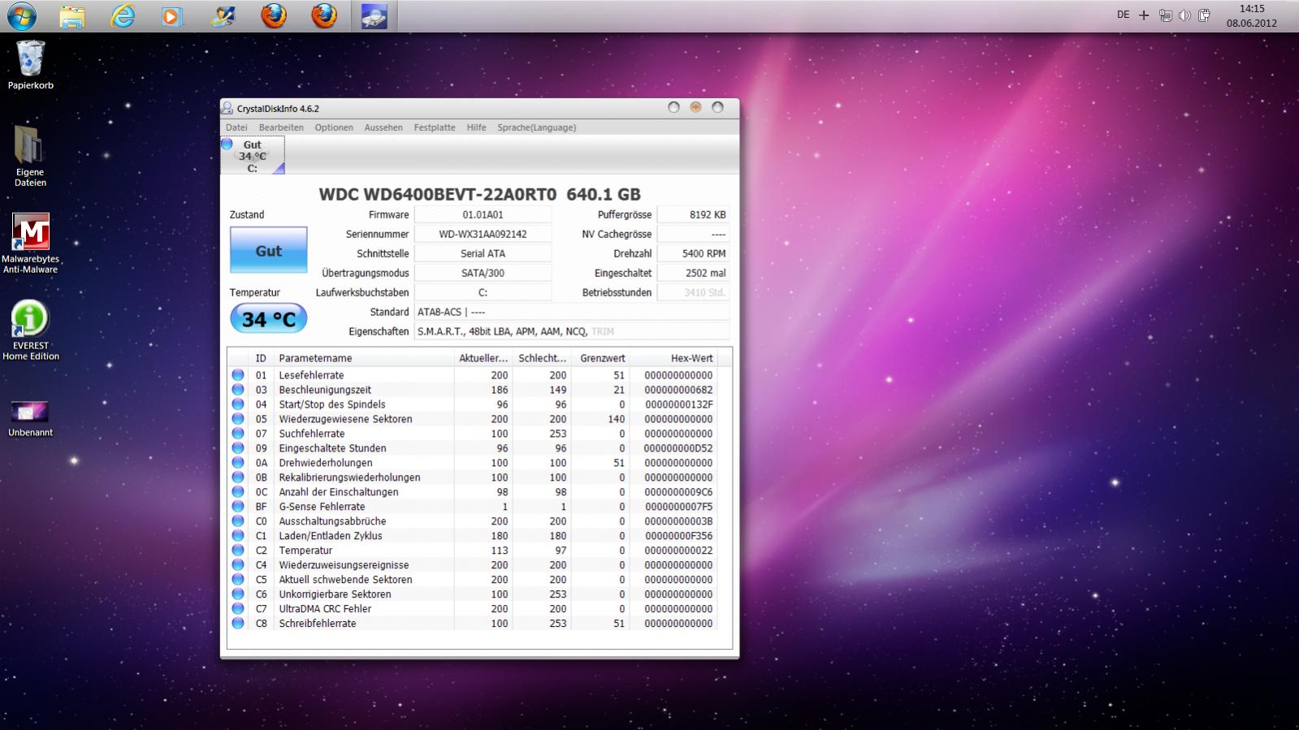This screenshot has width=1299, height=730.
Task: Click the CrystalDiskInfo title bar app icon
Action: (x=229, y=108)
